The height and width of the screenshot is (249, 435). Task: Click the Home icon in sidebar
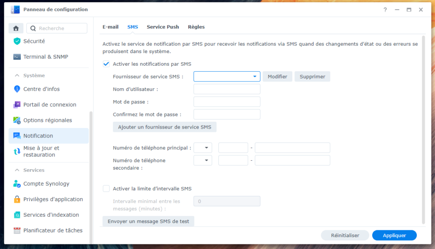[16, 28]
